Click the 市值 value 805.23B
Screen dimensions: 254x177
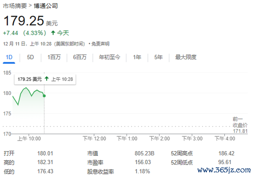[x=145, y=153]
